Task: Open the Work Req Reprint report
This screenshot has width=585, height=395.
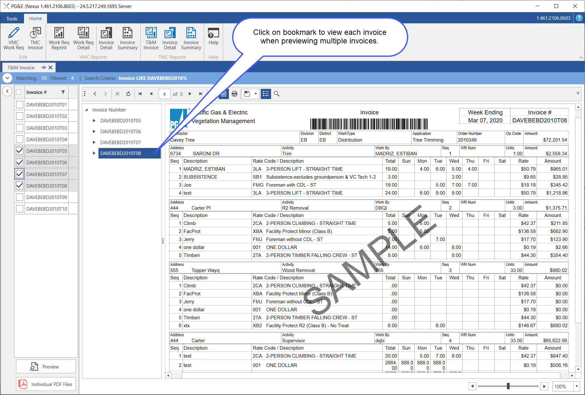Action: tap(59, 38)
